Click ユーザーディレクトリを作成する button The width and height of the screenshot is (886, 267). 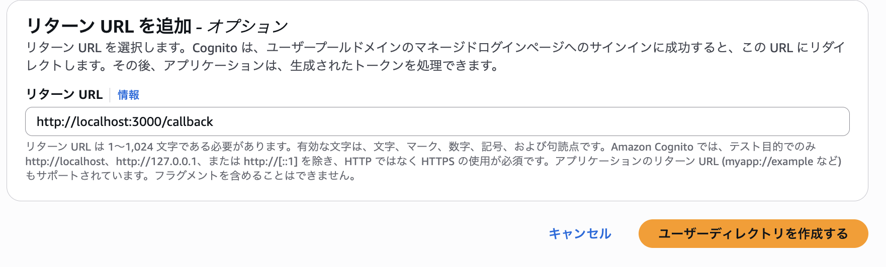pos(753,234)
